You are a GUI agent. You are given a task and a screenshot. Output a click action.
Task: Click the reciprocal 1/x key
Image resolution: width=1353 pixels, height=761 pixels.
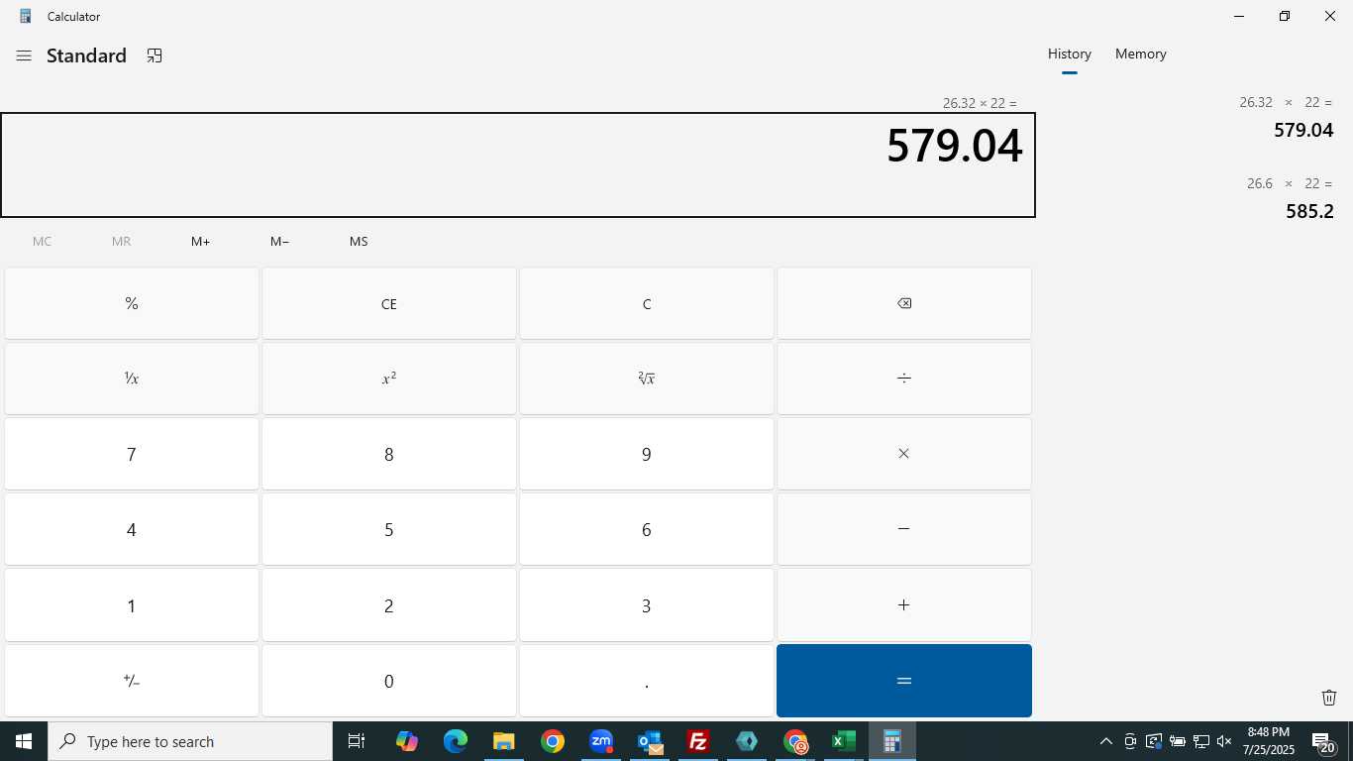(x=132, y=379)
